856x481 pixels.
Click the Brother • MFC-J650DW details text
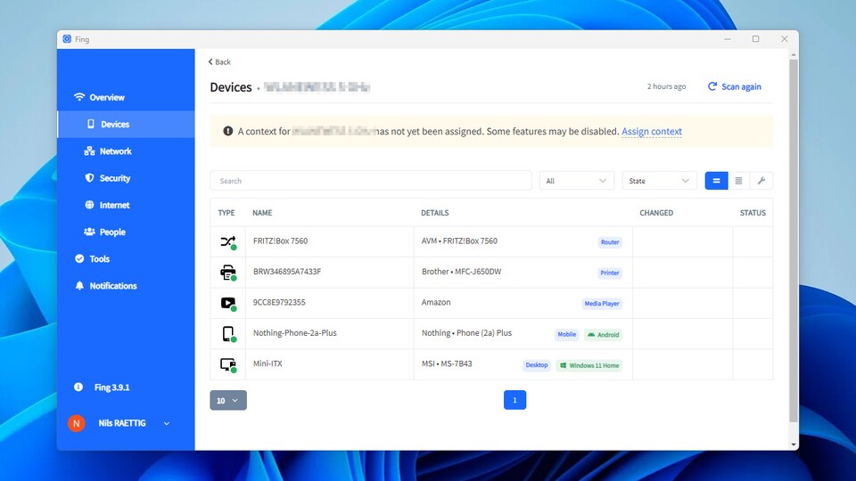(461, 271)
